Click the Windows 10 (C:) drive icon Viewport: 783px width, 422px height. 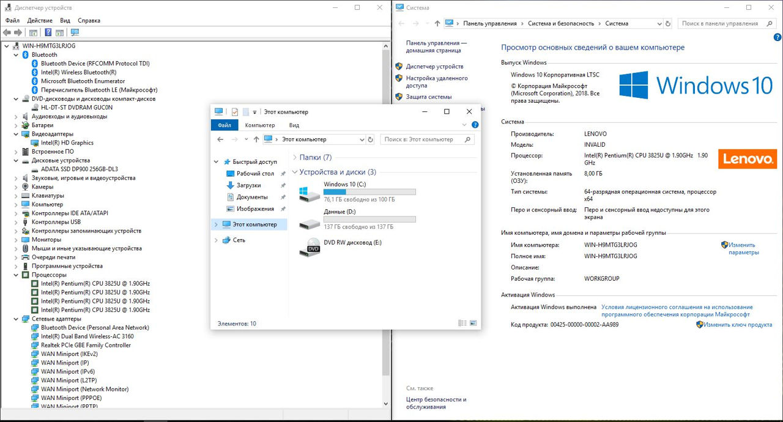[x=308, y=193]
